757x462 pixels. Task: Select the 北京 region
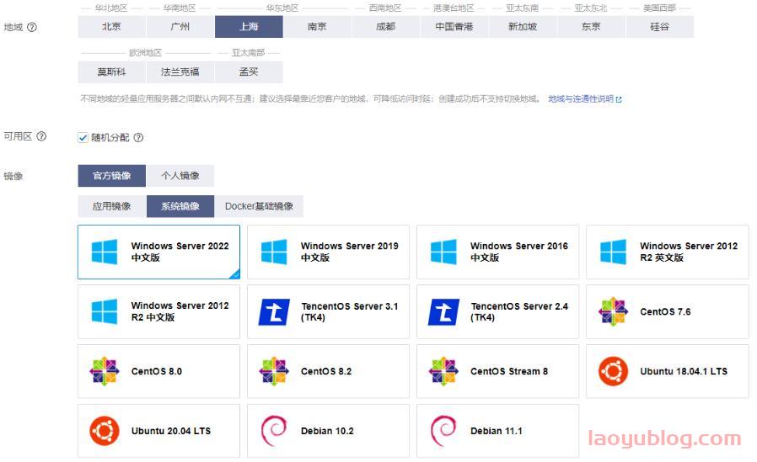tap(111, 26)
